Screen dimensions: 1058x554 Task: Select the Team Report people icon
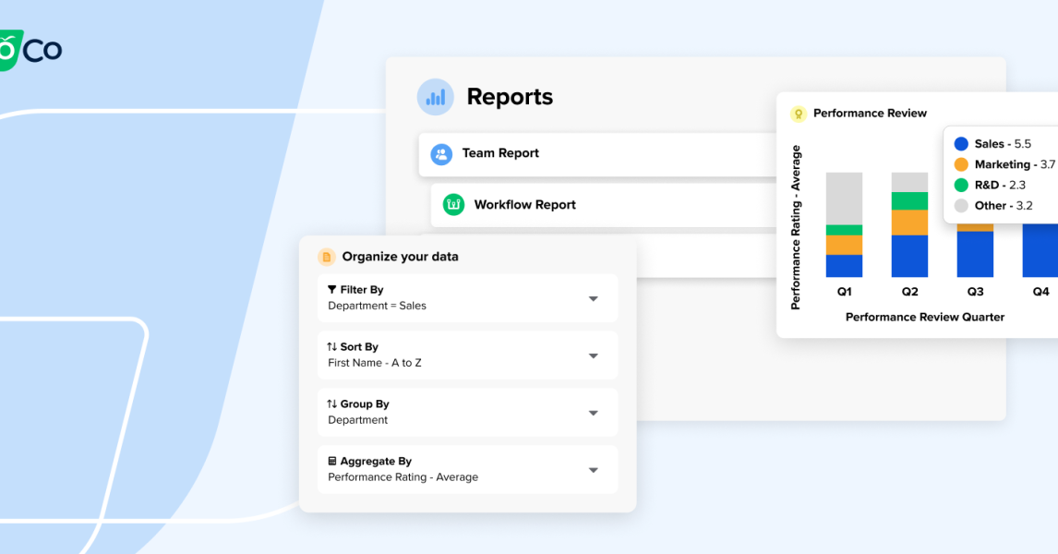coord(441,153)
